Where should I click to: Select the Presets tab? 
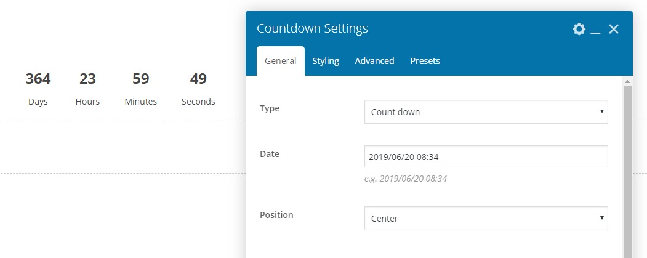coord(425,61)
